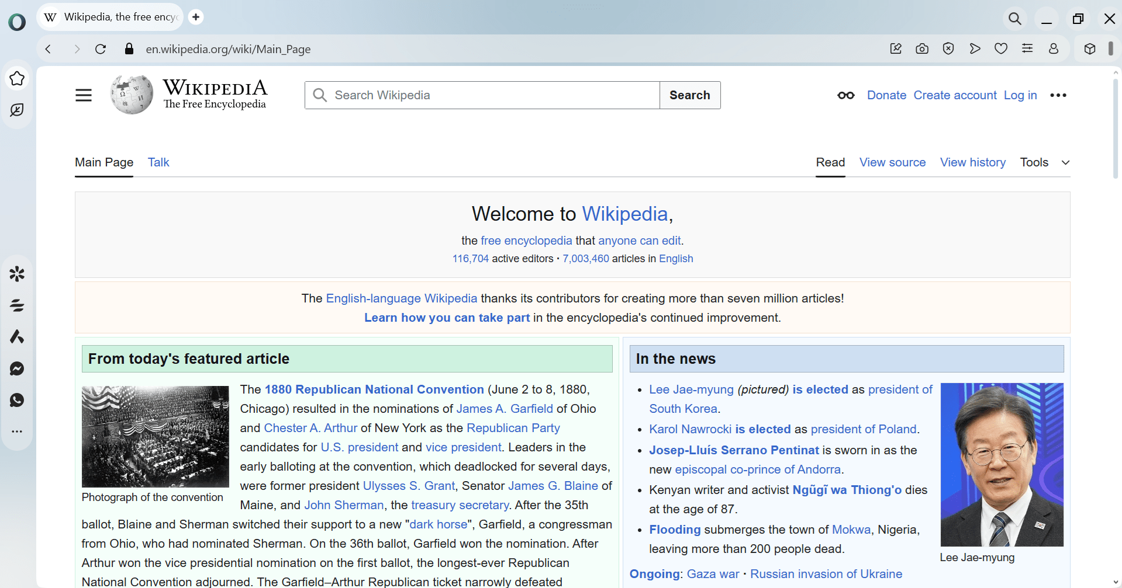
Task: Go back to the previous page
Action: (x=49, y=49)
